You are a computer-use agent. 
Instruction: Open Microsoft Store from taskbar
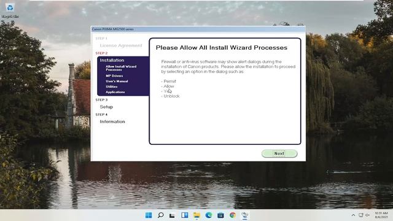coord(220,215)
